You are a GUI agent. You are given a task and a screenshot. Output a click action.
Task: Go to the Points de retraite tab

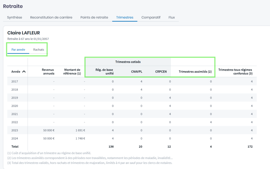tap(94, 17)
